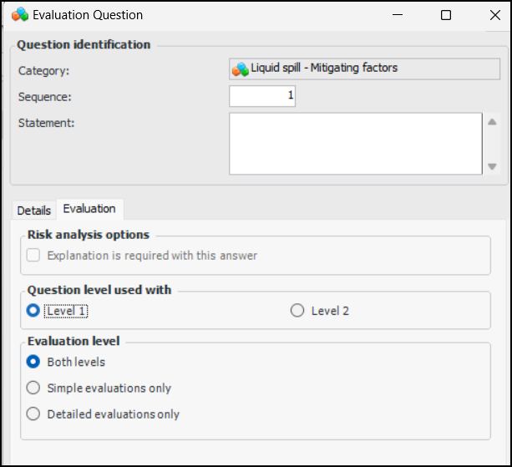Image resolution: width=512 pixels, height=467 pixels.
Task: Switch to the Details tab
Action: 34,211
